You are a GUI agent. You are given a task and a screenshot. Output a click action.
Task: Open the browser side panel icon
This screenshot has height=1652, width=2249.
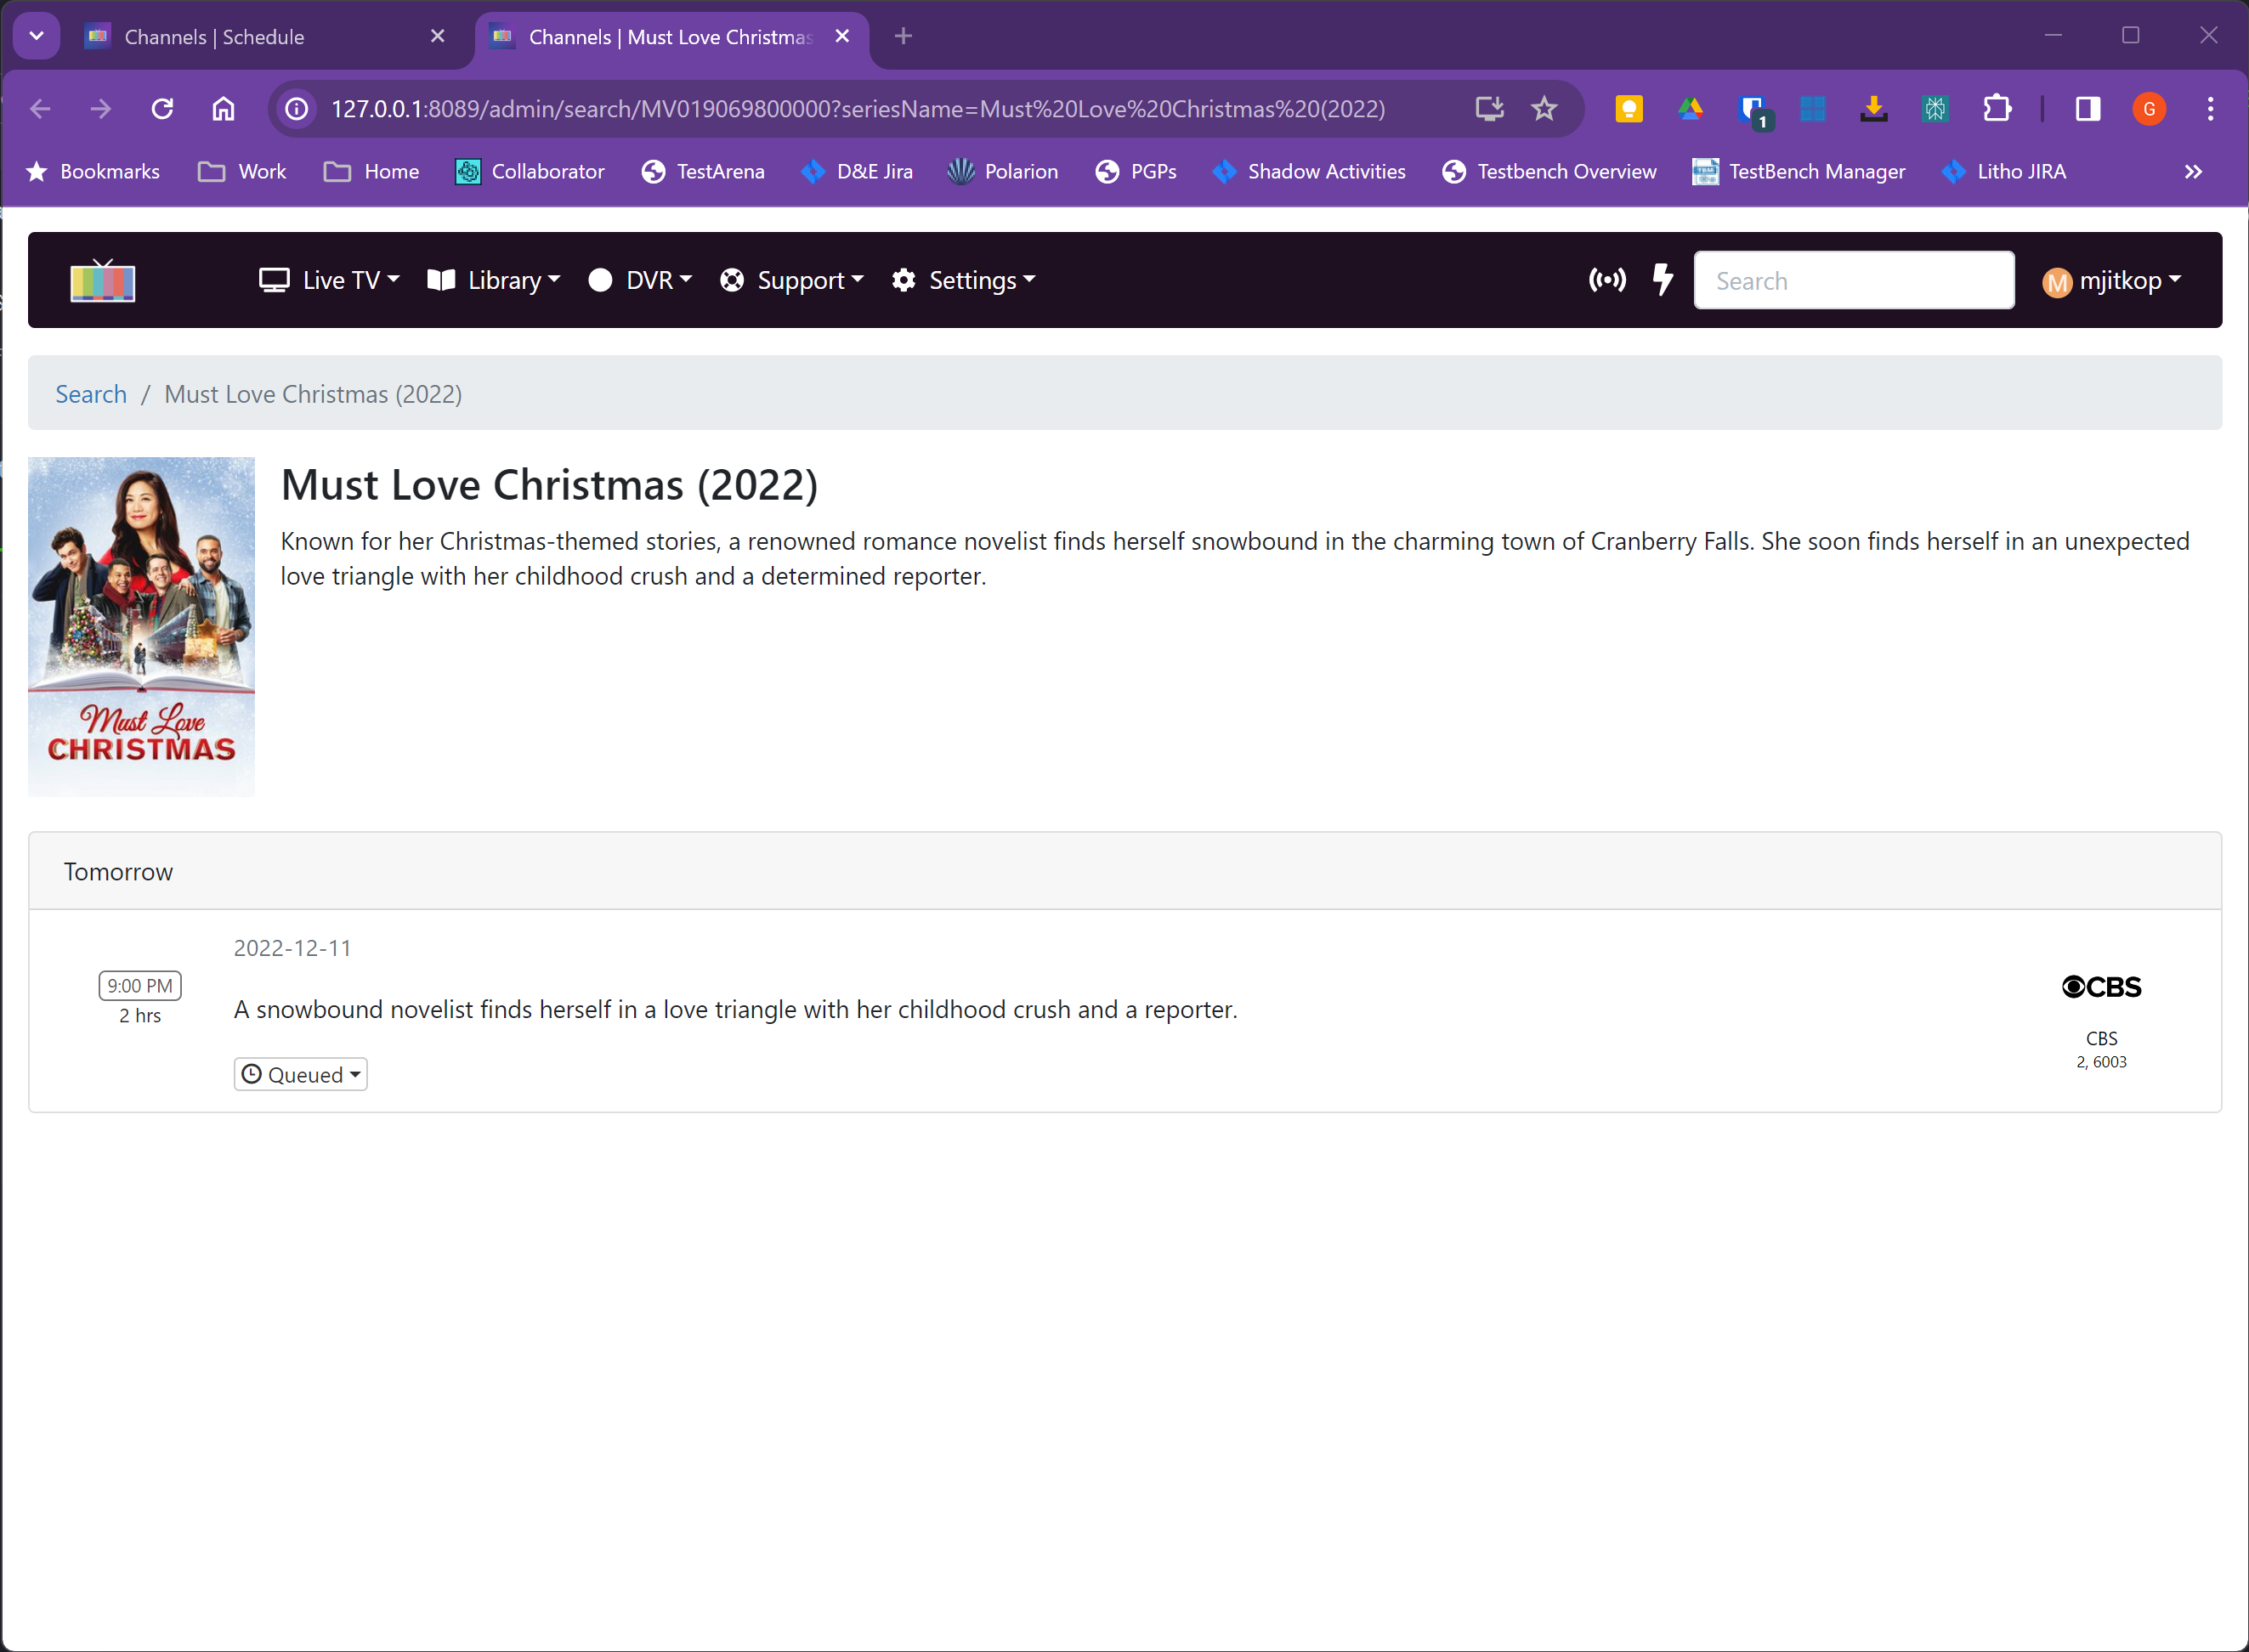pos(2087,109)
